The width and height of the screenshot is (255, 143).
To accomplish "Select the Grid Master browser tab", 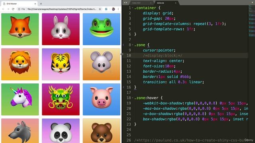I will click(19, 4).
